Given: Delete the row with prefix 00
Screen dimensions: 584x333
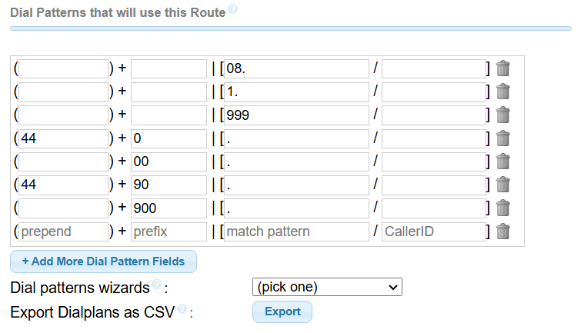Looking at the screenshot, I should [x=503, y=162].
